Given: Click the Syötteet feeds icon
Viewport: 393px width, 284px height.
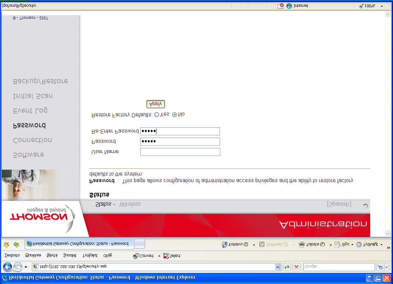Looking at the screenshot, I should pyautogui.click(x=262, y=244).
